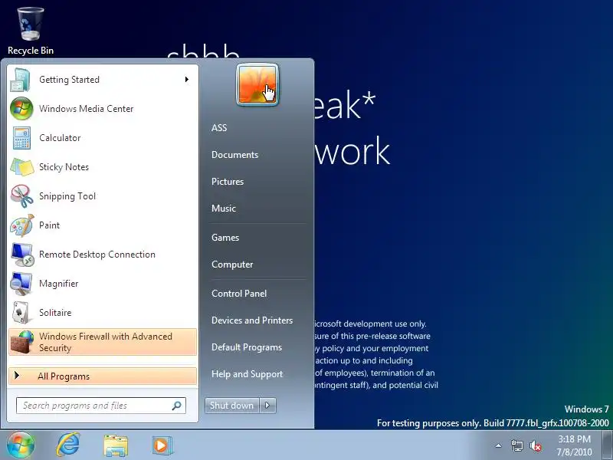Click the Windows Firewall brick wall icon

tap(22, 342)
